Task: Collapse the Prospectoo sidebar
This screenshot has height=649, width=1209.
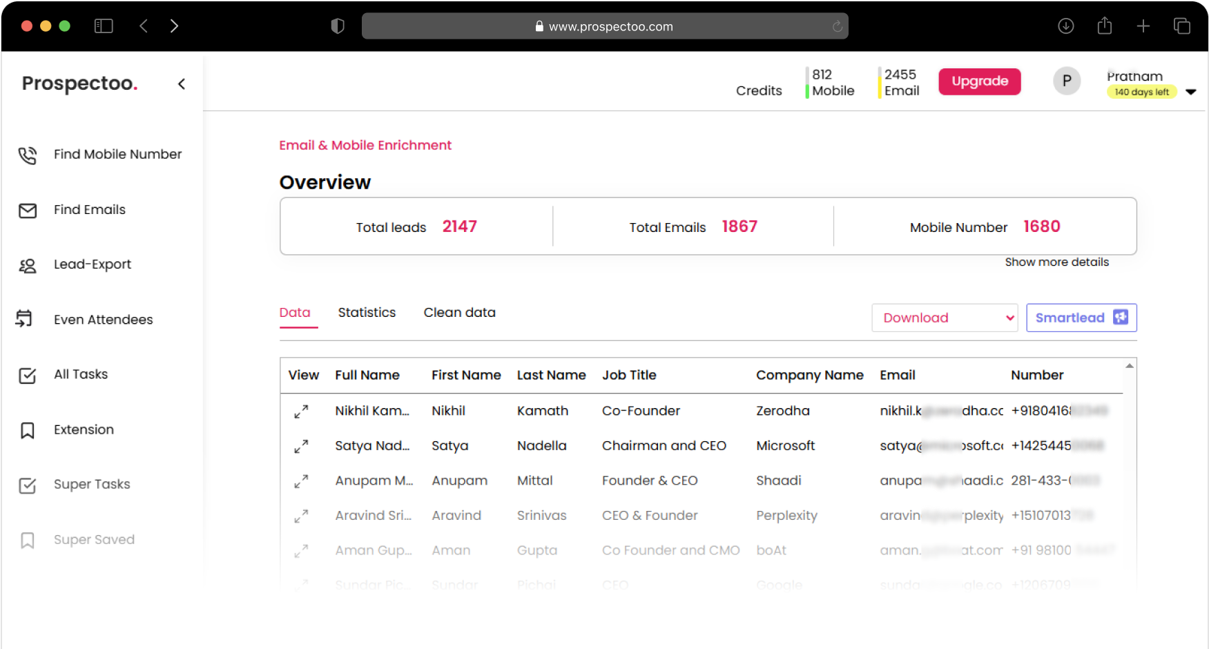Action: 182,84
